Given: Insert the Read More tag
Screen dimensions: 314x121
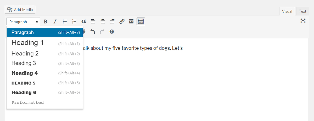Looking at the screenshot, I should 131,22.
